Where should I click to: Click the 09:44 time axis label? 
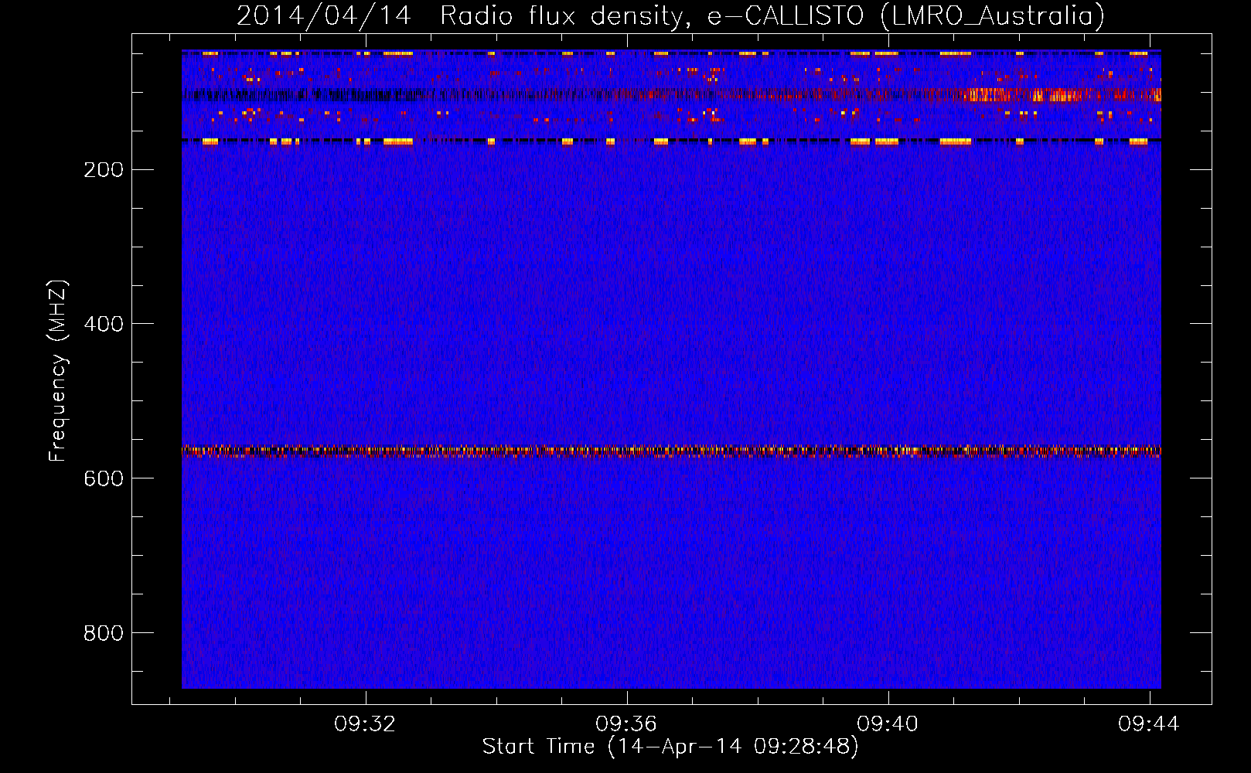(x=1148, y=724)
